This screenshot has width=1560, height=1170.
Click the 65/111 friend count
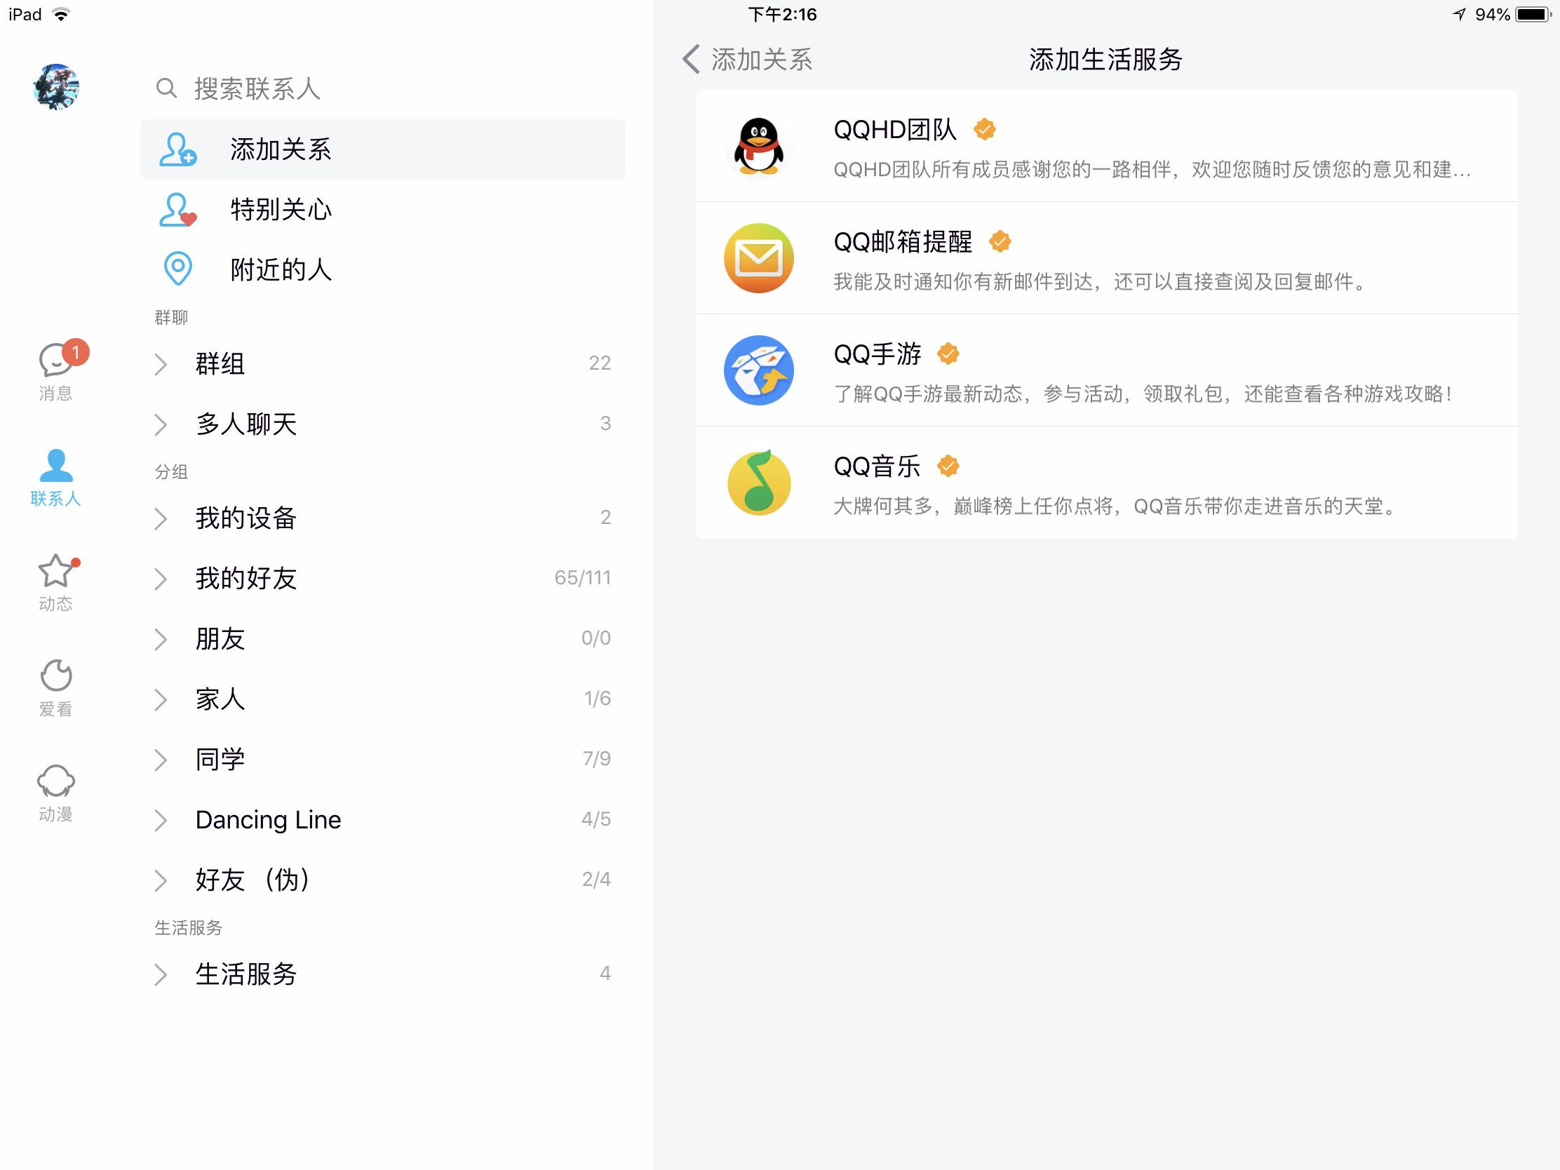click(x=582, y=578)
